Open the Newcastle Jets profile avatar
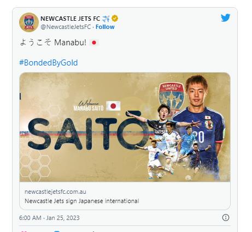 [29, 22]
